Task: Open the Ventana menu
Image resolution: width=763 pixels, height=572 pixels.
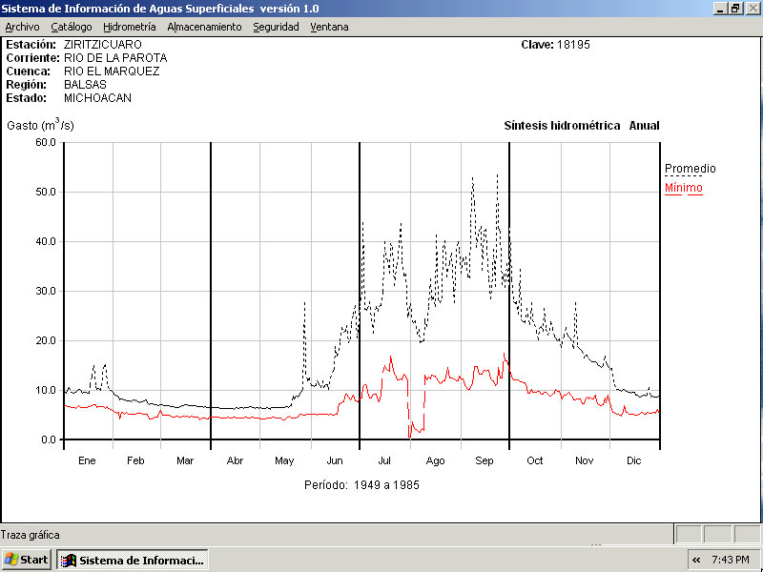Action: tap(329, 27)
